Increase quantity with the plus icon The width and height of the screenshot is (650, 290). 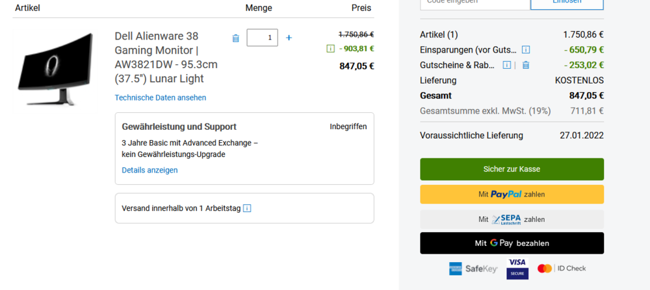click(x=289, y=38)
